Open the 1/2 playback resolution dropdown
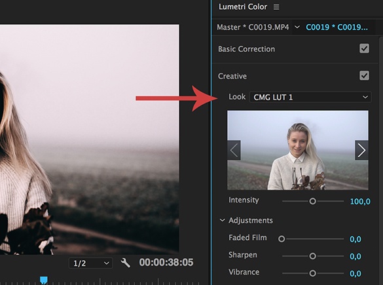 coord(90,263)
